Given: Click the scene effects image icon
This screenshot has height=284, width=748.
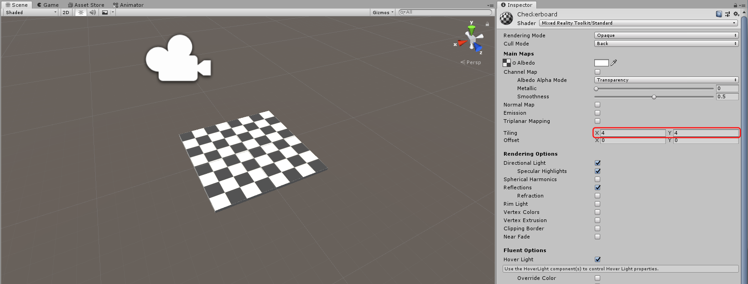Looking at the screenshot, I should click(105, 12).
